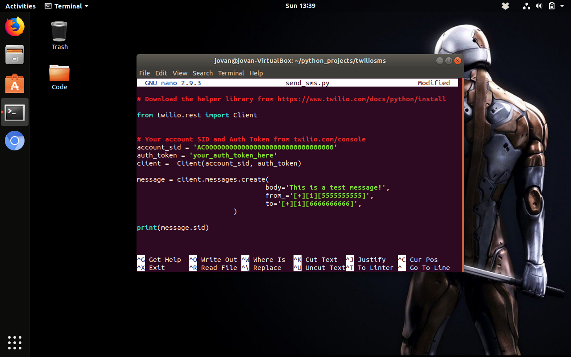
Task: Click the twilio.com/docs/python/install URL in the comment
Action: point(362,99)
